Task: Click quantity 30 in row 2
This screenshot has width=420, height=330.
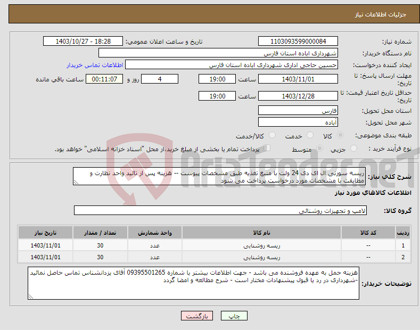Action: pos(100,257)
